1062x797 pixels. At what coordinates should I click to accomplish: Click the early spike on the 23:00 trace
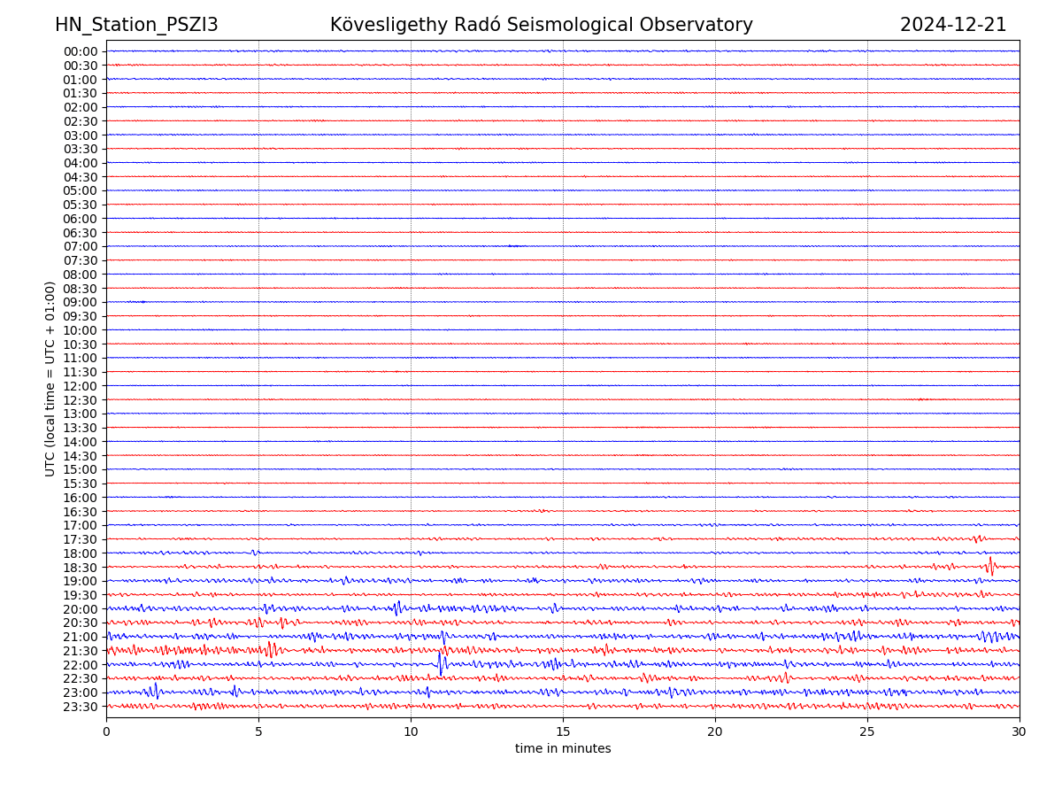pos(156,691)
